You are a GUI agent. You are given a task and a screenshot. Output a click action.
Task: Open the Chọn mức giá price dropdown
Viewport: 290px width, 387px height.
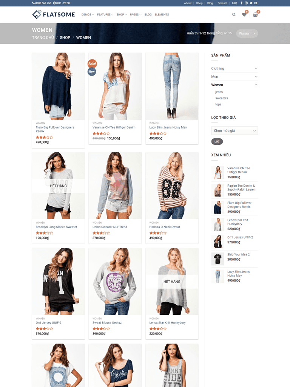(234, 130)
